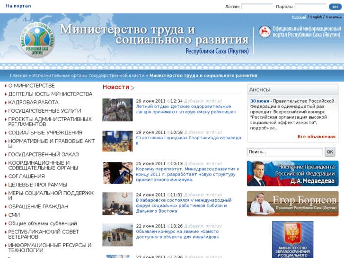Go to Главная in breadcrumb
The height and width of the screenshot is (258, 344).
pyautogui.click(x=18, y=76)
